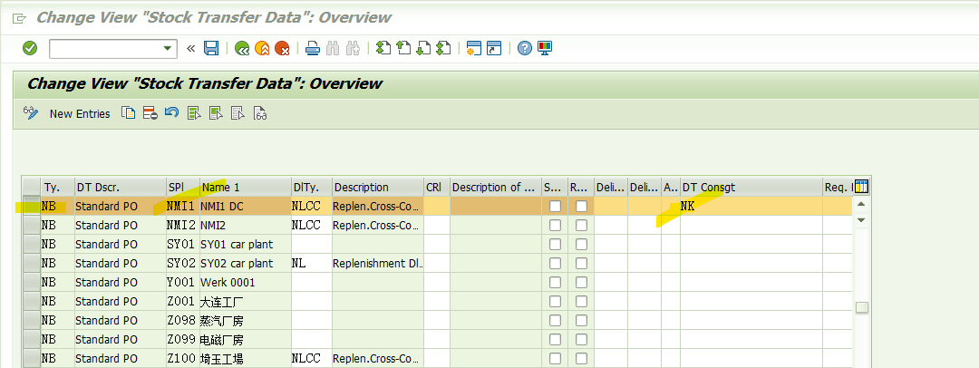Screen dimensions: 979x368
Task: Click the table scrollbar down arrow
Action: pyautogui.click(x=862, y=220)
